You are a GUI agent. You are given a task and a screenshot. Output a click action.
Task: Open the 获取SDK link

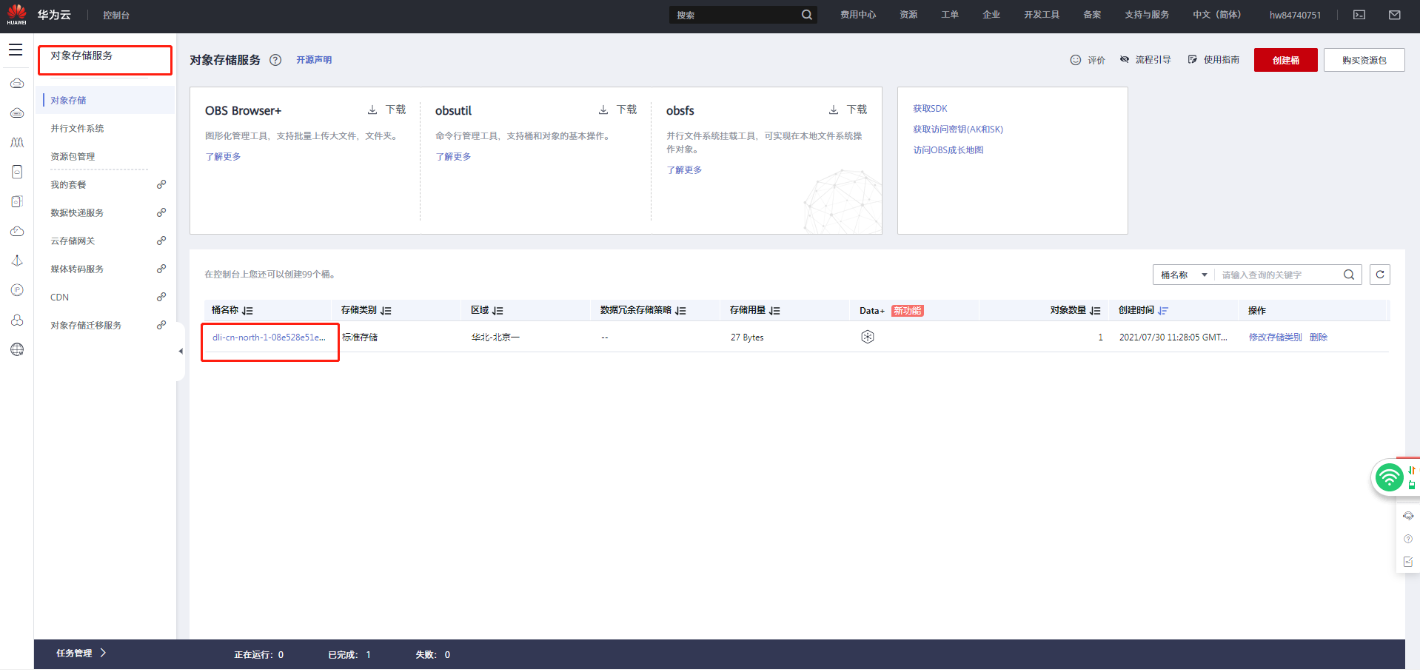point(930,109)
